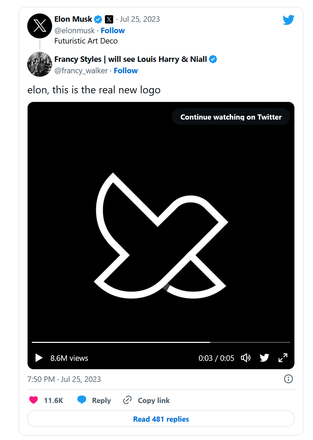Screen dimensions: 313x440
Task: Click Francy Styles' profile photo
Action: tap(40, 64)
